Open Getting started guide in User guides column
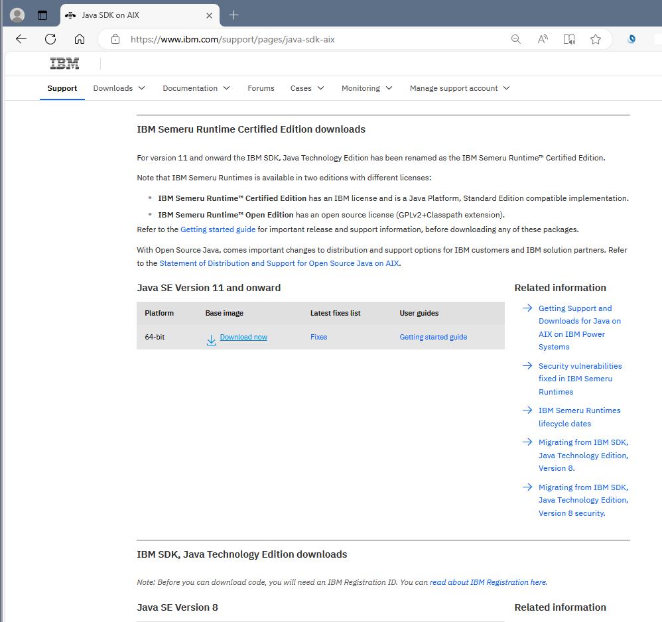 pos(433,337)
